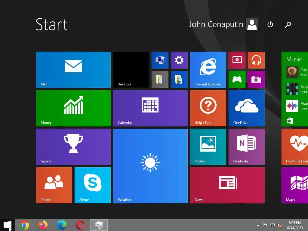The image size is (308, 231).
Task: Launch Google Chrome from taskbar
Action: (x=24, y=225)
